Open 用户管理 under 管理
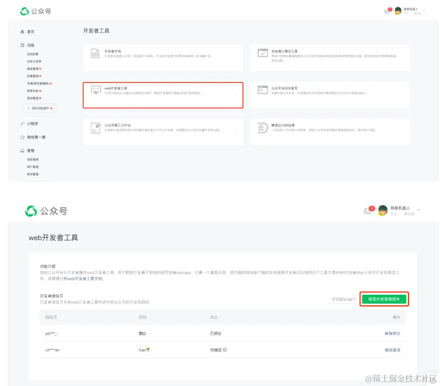The image size is (440, 386). 32,167
